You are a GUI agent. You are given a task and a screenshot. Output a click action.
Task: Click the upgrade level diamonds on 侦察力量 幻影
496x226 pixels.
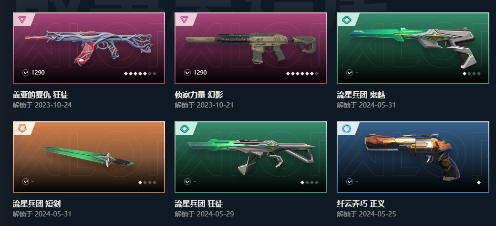pyautogui.click(x=302, y=74)
